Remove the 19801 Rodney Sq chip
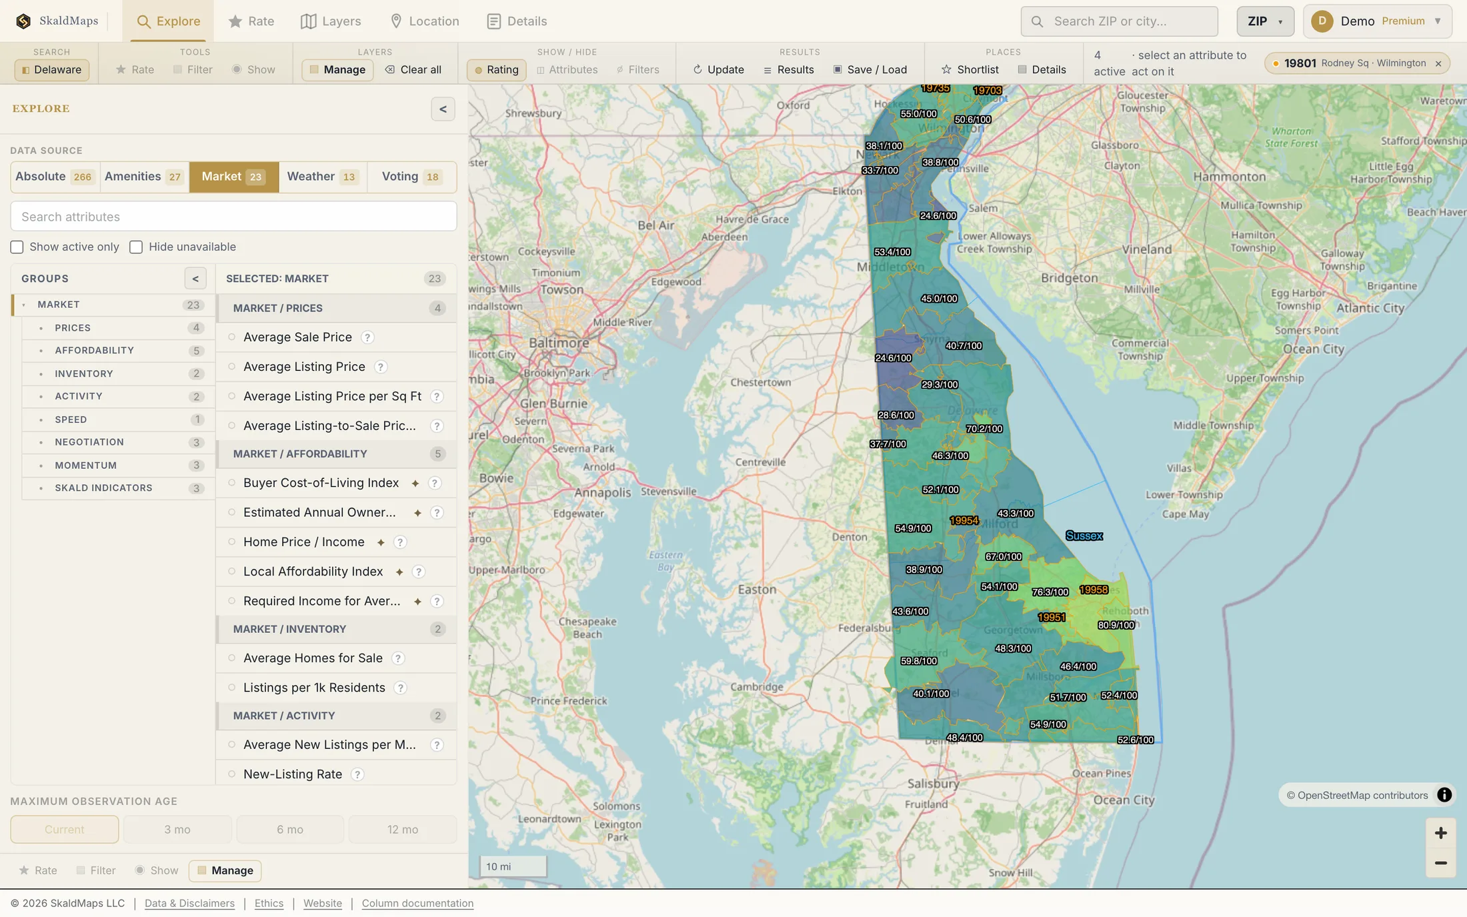1467x917 pixels. click(1438, 64)
